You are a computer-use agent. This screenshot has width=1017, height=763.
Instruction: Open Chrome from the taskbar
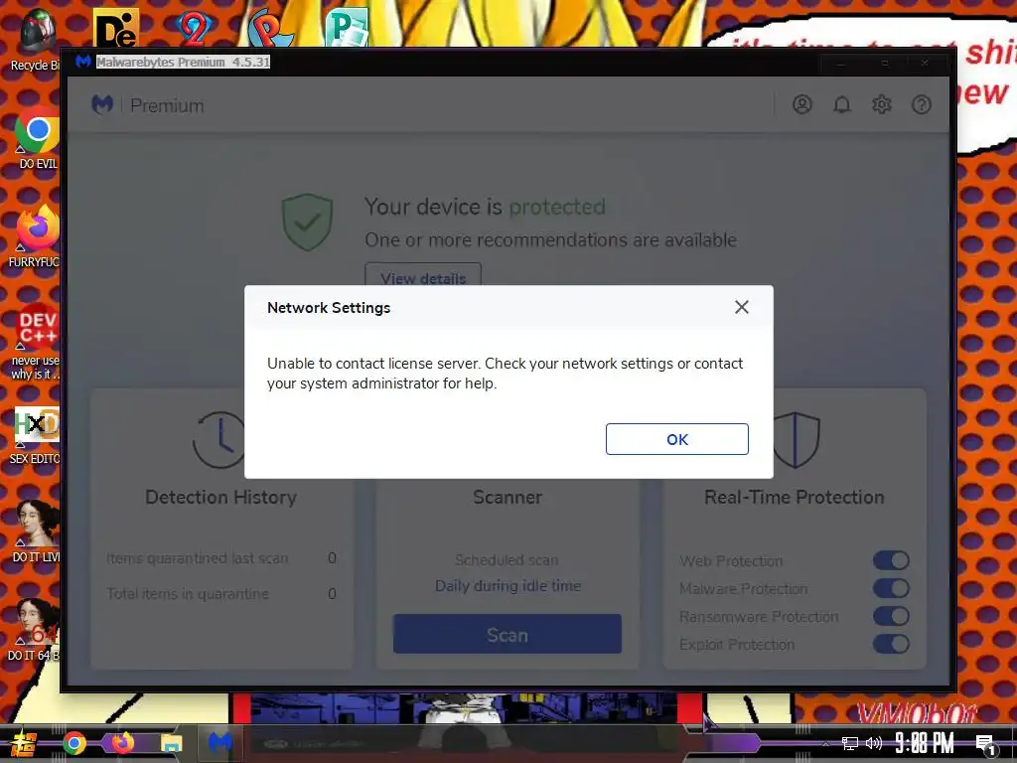click(73, 743)
